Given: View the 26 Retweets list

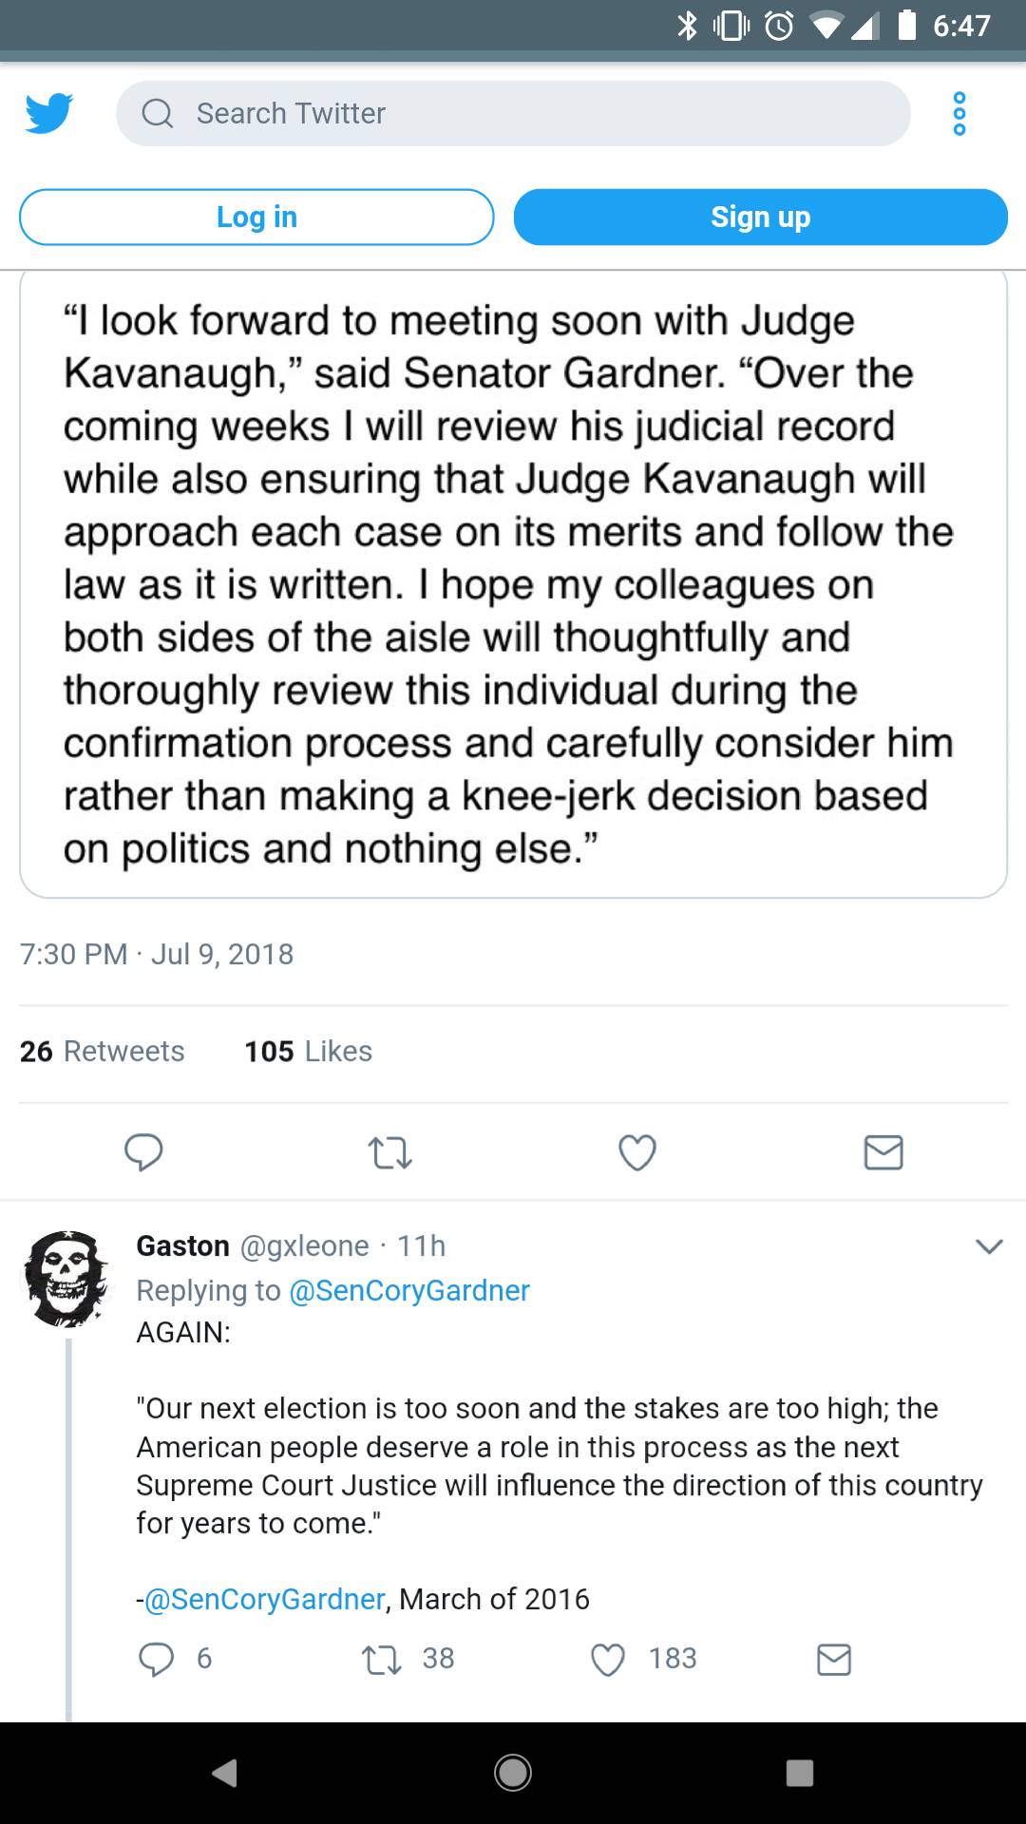Looking at the screenshot, I should point(101,1051).
